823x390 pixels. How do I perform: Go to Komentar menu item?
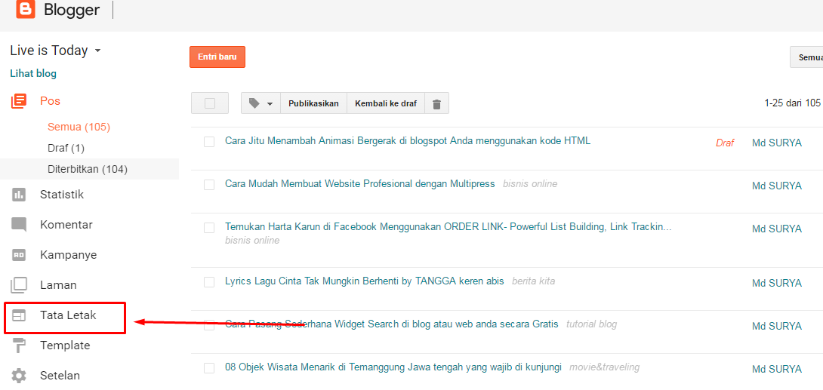point(66,225)
